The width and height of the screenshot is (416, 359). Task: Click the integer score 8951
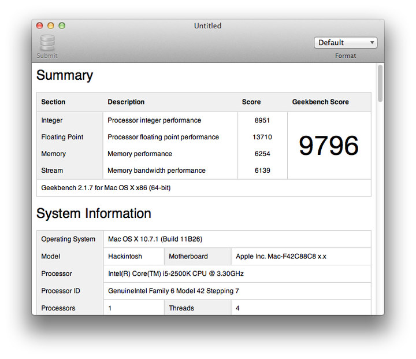pos(262,120)
